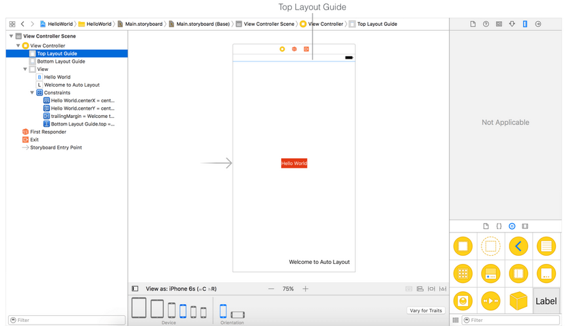The width and height of the screenshot is (571, 326).
Task: Select landscape orientation
Action: pyautogui.click(x=237, y=314)
